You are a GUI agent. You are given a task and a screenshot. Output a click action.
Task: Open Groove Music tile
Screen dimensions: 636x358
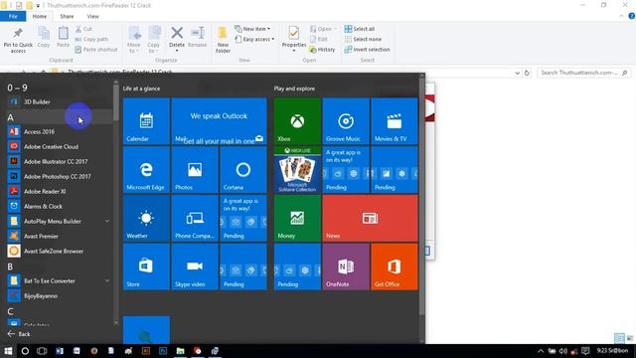point(346,121)
